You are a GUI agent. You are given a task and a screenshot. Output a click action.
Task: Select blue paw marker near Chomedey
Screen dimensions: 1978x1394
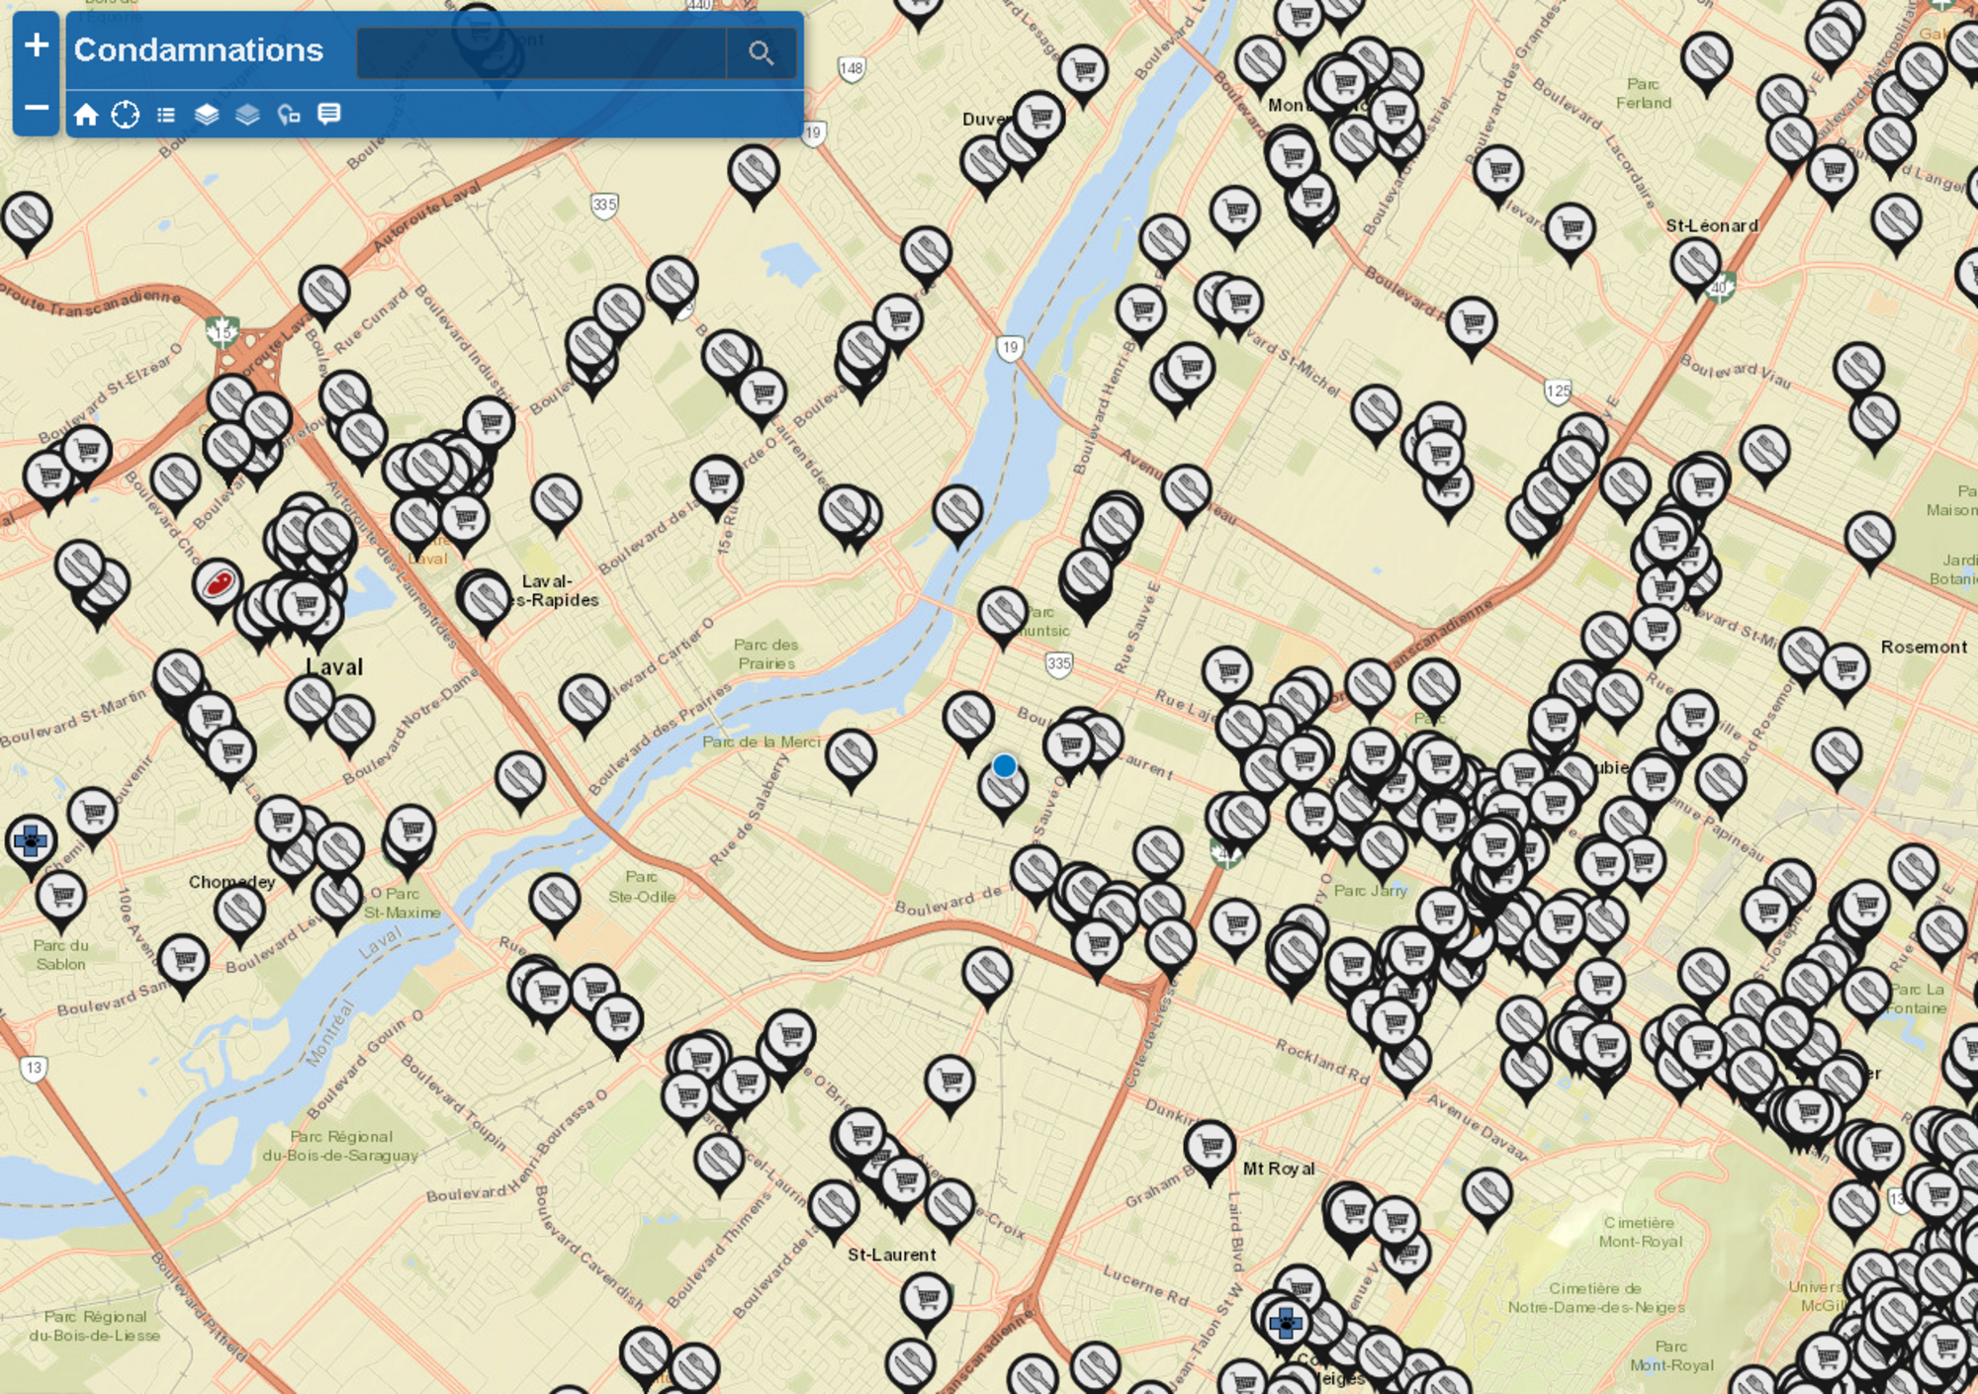click(x=31, y=841)
